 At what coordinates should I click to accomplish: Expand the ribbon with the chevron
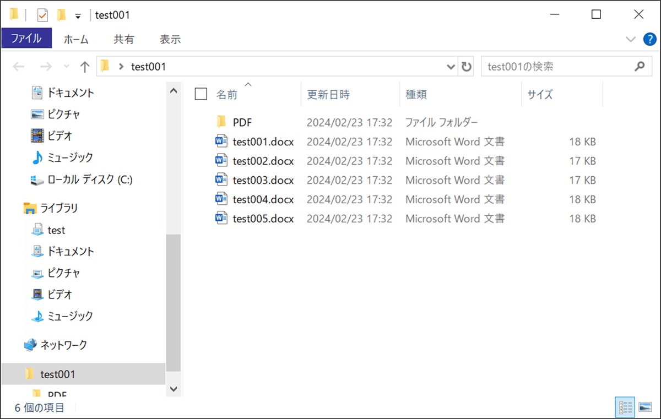[x=631, y=39]
